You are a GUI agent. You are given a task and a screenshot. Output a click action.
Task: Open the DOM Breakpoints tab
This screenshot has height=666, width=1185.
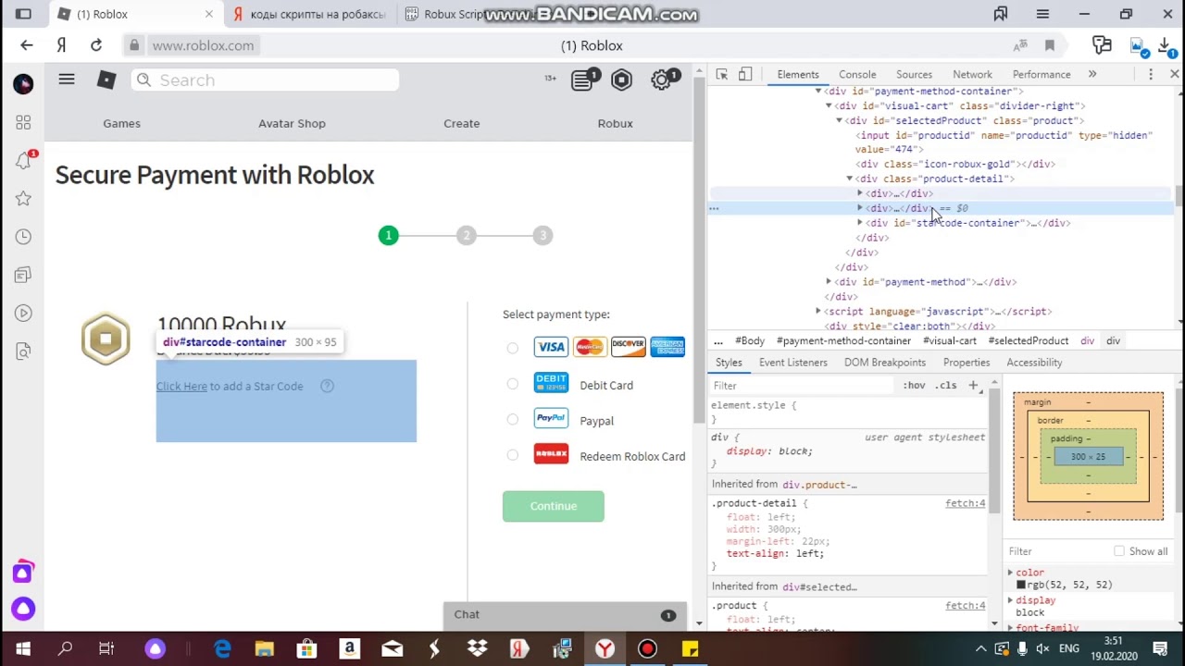[x=884, y=363]
